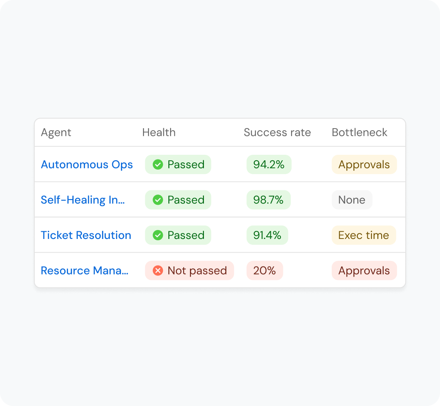
Task: Click green check icon in Ticket Resolution row
Action: tap(158, 235)
